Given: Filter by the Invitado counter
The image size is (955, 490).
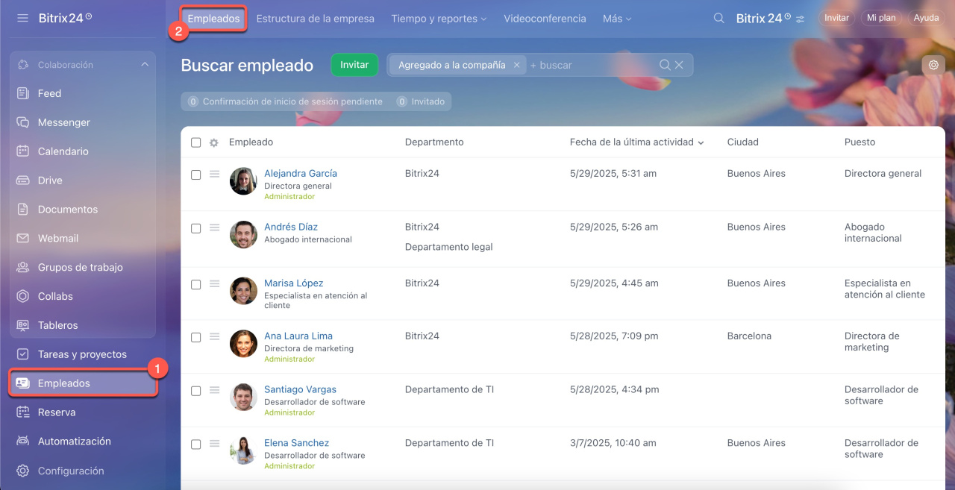Looking at the screenshot, I should 421,101.
